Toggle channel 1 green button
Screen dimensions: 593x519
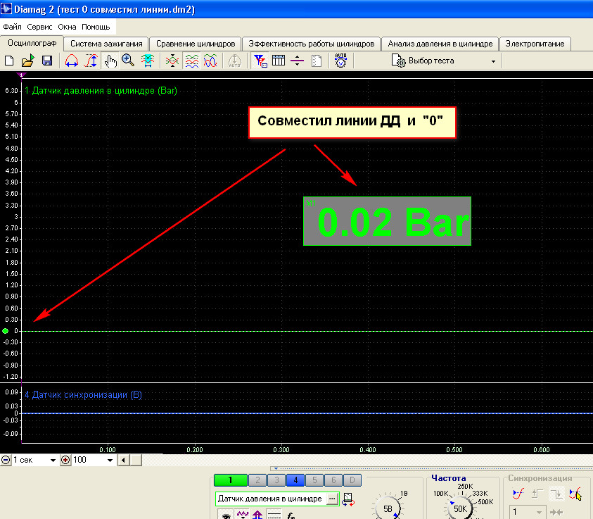click(x=230, y=480)
